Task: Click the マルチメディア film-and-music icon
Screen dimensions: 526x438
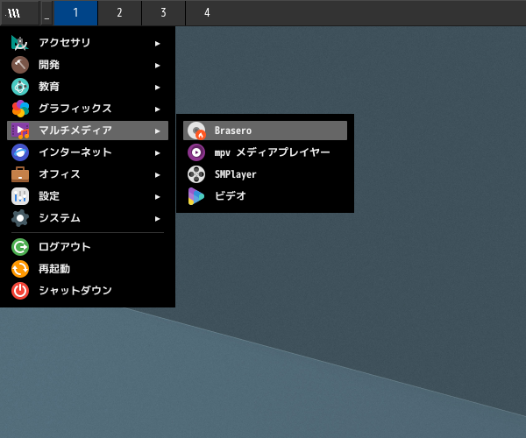Action: coord(20,131)
